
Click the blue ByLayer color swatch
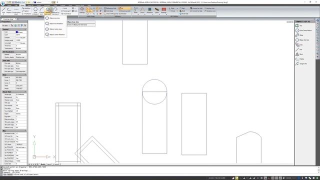16,32
